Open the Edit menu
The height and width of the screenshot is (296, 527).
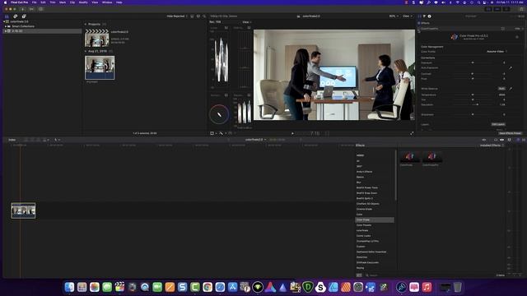(x=43, y=2)
